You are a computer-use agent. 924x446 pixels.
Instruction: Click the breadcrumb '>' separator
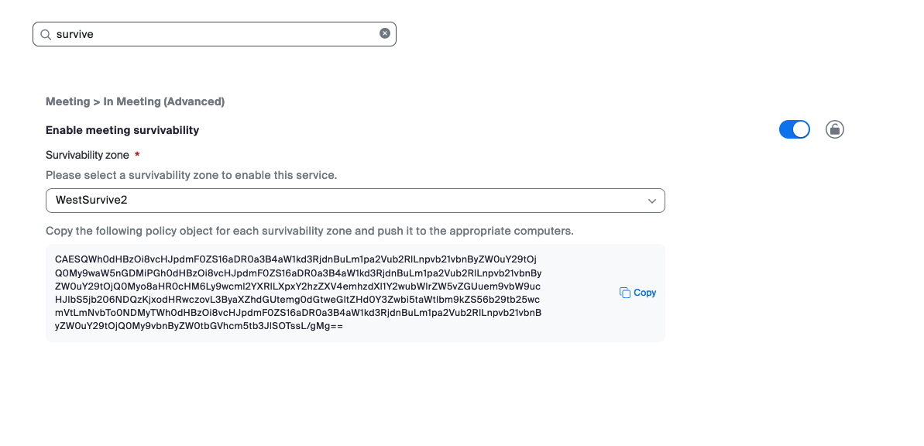point(97,101)
